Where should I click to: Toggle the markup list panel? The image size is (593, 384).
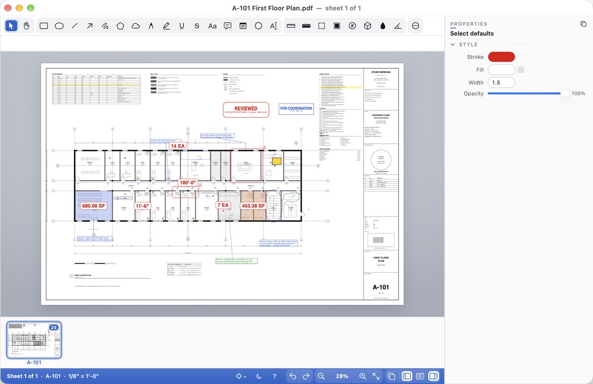coord(420,376)
